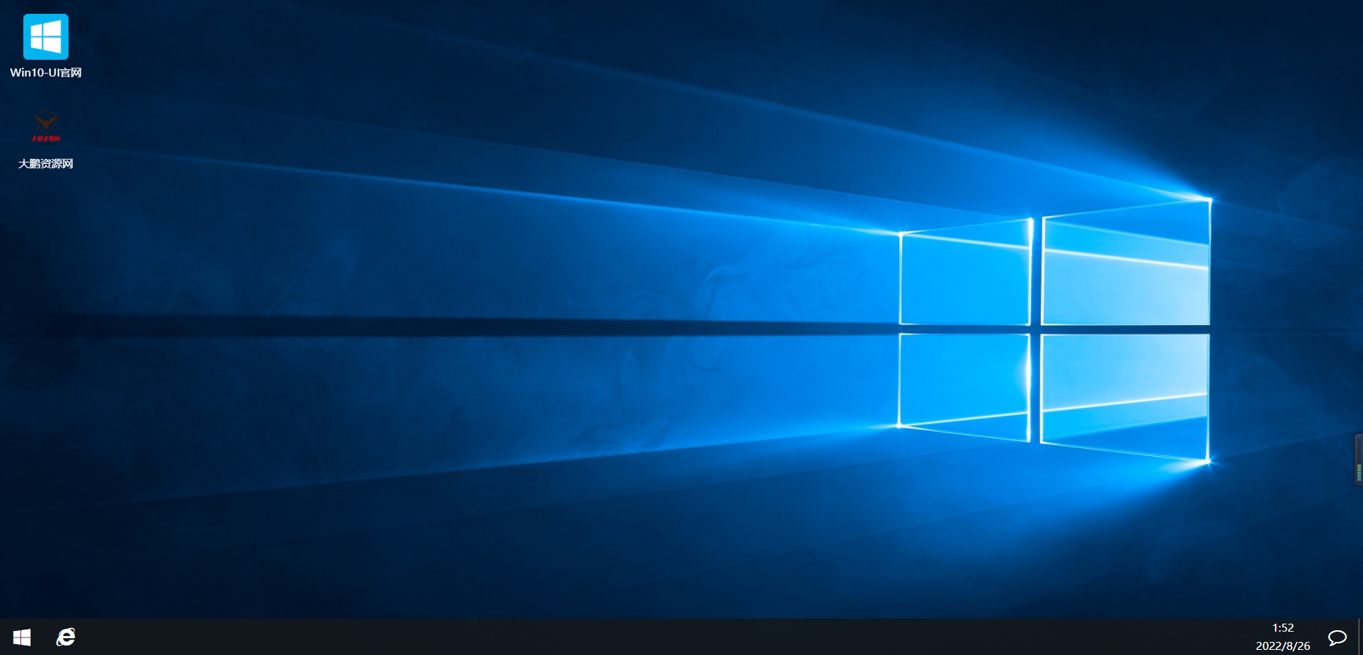This screenshot has height=655, width=1363.
Task: Click the top-right pane of wallpaper Windows logo
Action: 1125,268
